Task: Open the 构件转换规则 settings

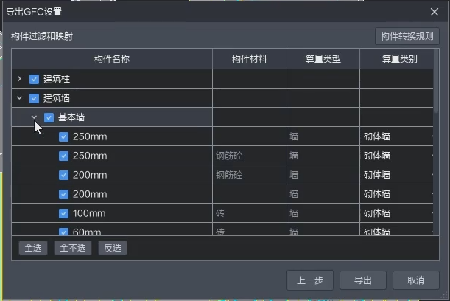Action: coord(407,36)
